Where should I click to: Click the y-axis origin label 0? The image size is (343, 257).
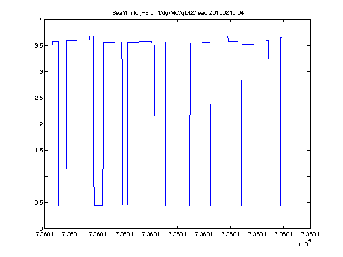click(41, 228)
